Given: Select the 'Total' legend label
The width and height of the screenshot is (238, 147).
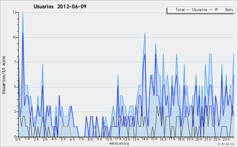Looking at the screenshot, I should (x=180, y=10).
